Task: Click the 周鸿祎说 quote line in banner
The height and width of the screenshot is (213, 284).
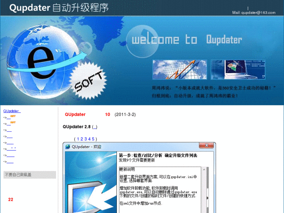Action: click(214, 88)
